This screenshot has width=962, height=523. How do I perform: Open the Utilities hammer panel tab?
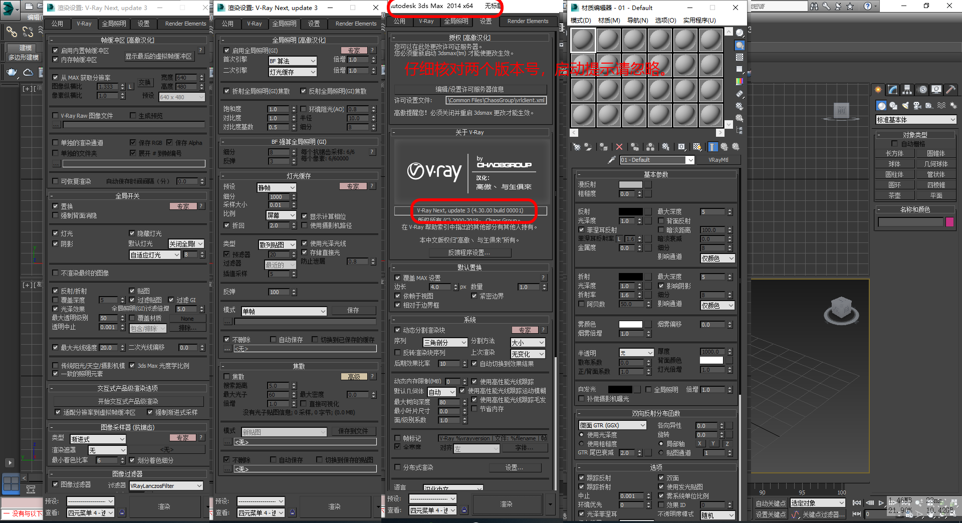coord(951,90)
